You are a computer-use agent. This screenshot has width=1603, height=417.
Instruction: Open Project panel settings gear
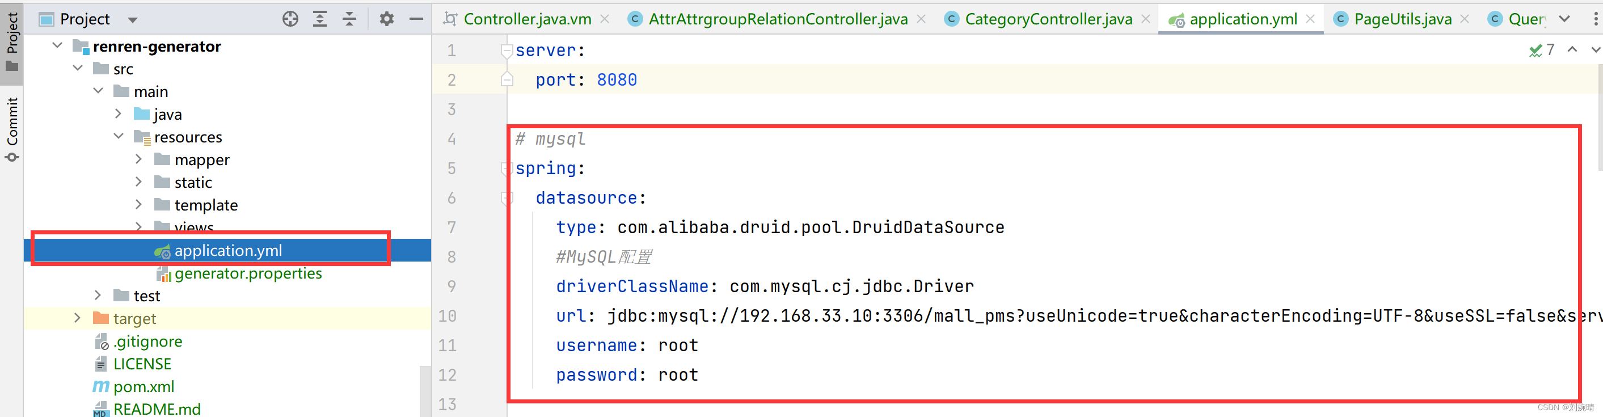pos(386,19)
